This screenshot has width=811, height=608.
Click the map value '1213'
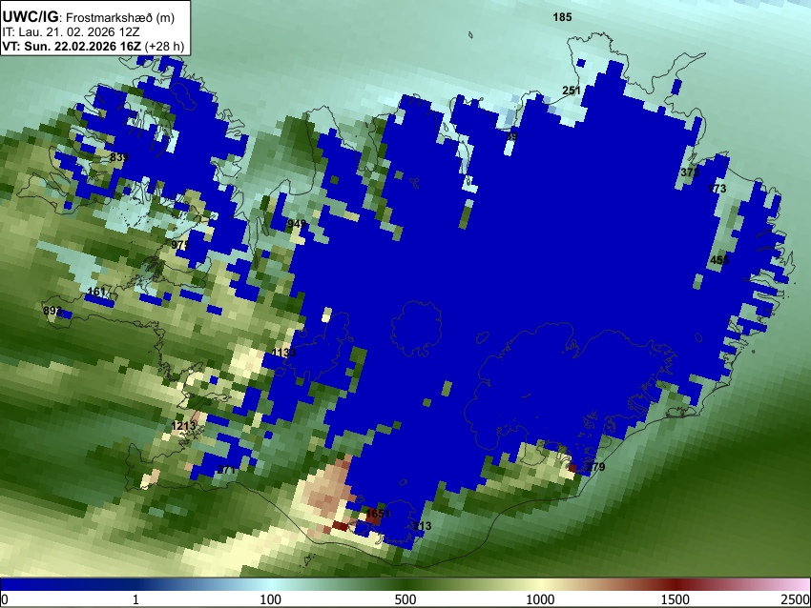click(x=183, y=425)
